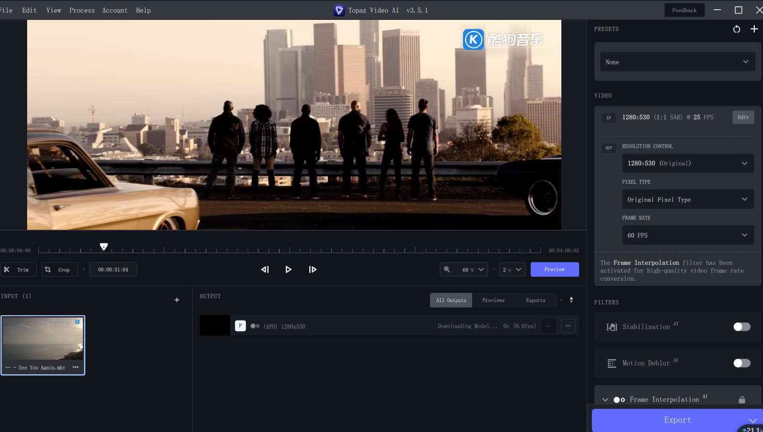Open the View menu

[x=54, y=10]
